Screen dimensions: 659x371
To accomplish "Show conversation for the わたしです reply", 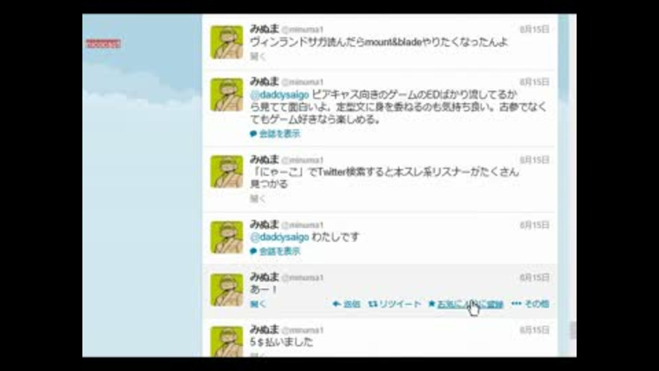I will pos(279,251).
